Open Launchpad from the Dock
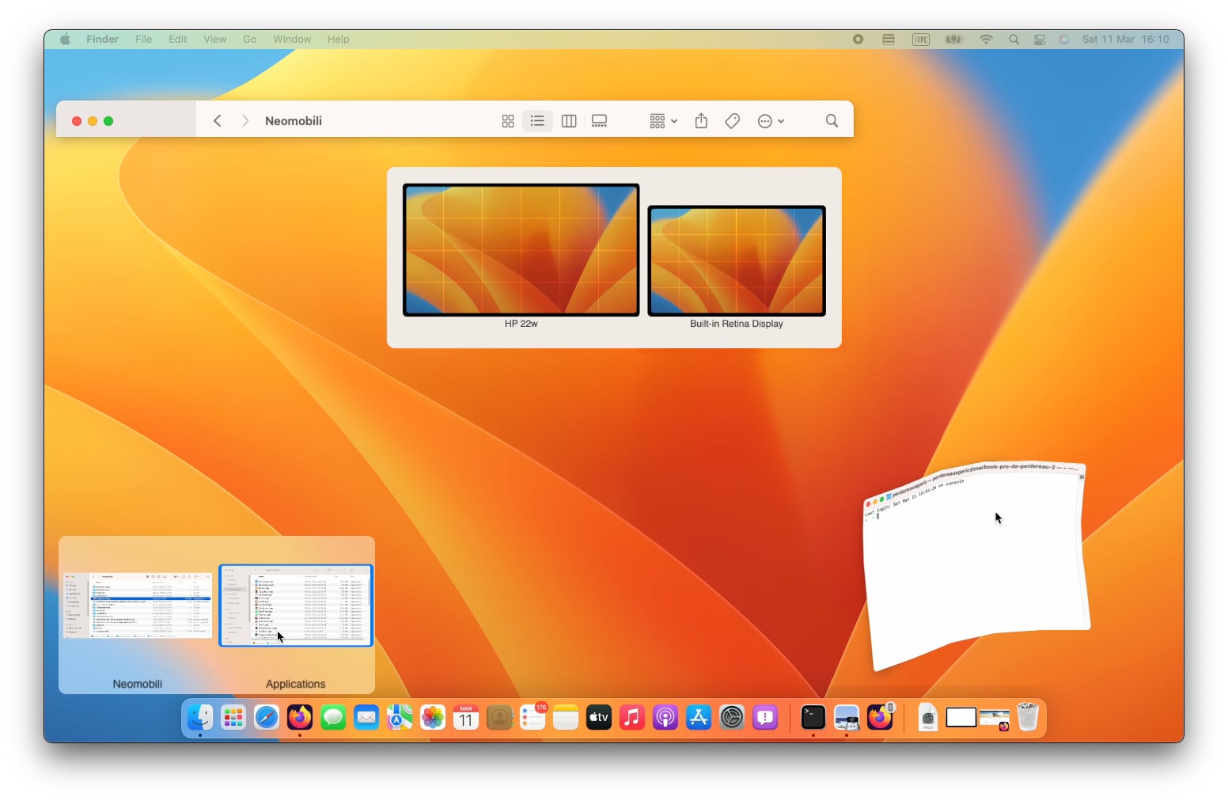Screen dimensions: 1228x801 (x=233, y=718)
